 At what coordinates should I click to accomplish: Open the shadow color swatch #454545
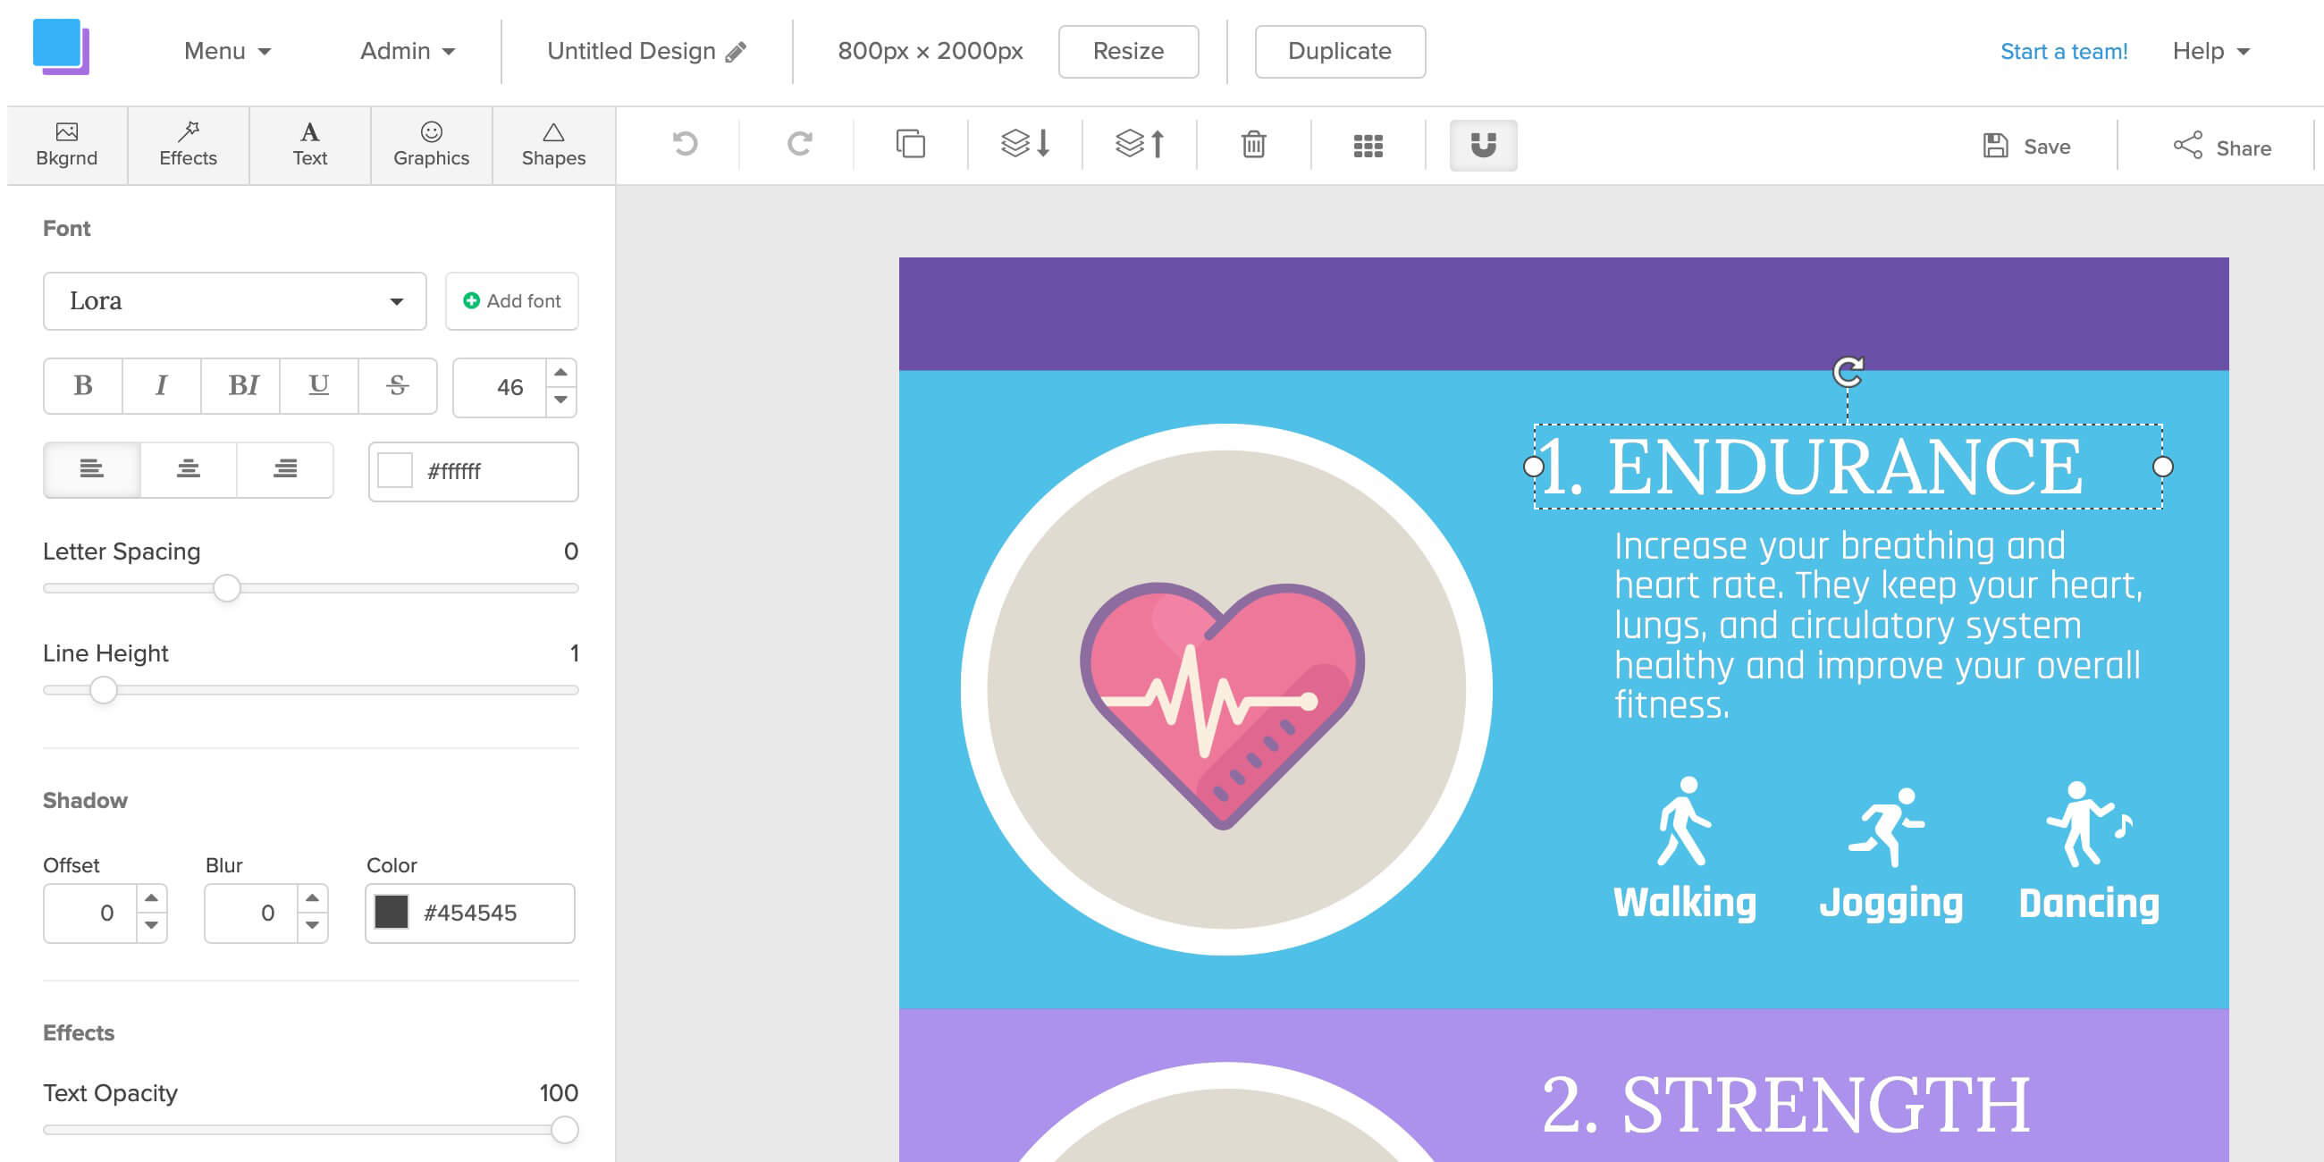392,913
